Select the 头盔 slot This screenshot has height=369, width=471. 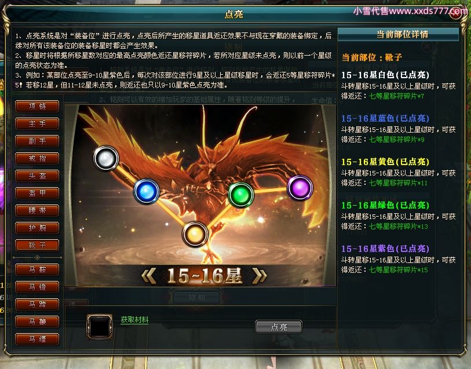click(37, 176)
